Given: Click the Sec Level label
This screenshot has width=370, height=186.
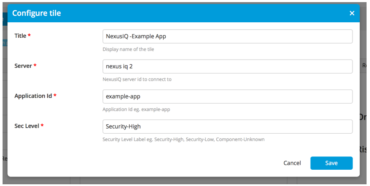Looking at the screenshot, I should (x=27, y=126).
